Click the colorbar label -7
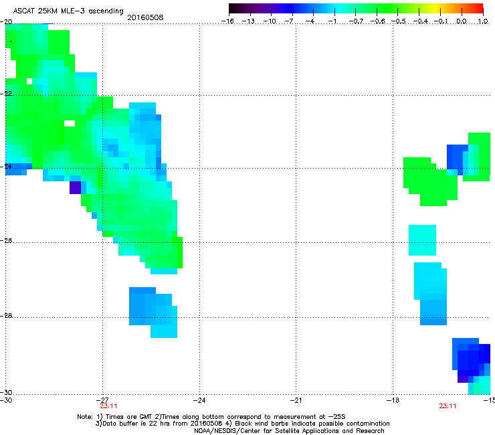The width and height of the screenshot is (495, 435). tap(289, 21)
